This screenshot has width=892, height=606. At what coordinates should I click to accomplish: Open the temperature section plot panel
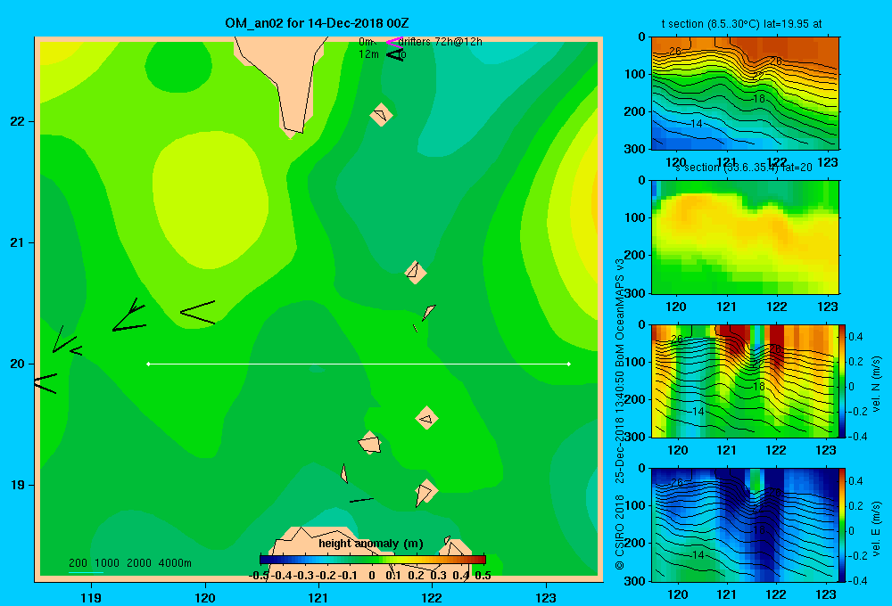click(x=745, y=94)
